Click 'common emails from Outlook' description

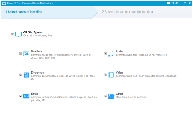point(64,99)
